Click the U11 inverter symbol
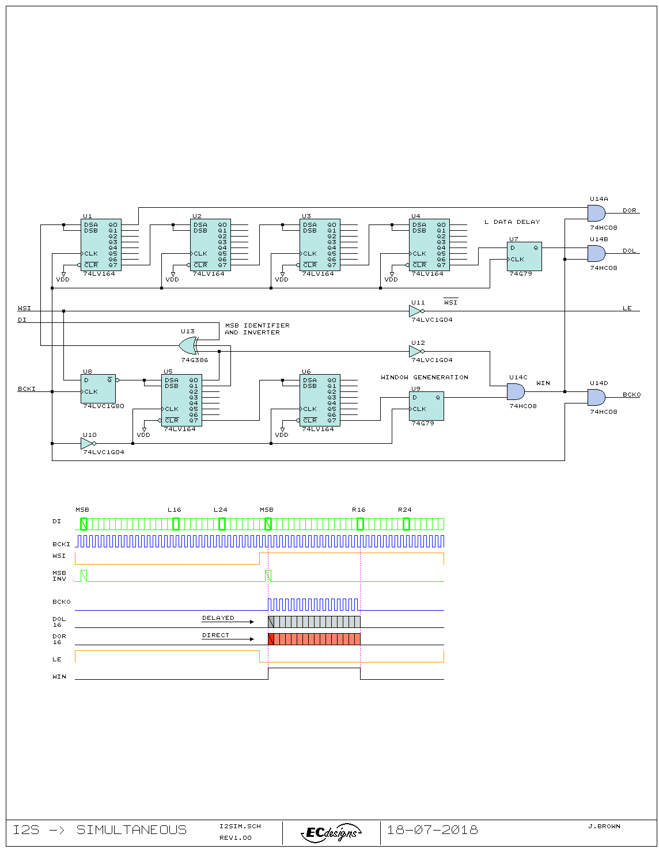This screenshot has width=659, height=853. 416,311
